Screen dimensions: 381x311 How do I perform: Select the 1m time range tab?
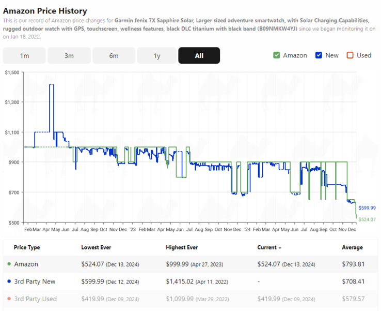click(x=24, y=55)
